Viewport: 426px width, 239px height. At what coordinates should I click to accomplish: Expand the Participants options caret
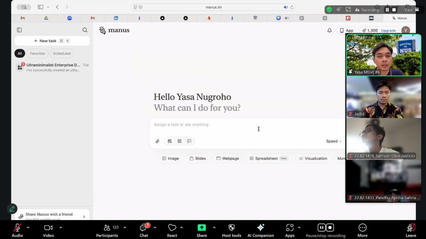[125, 227]
